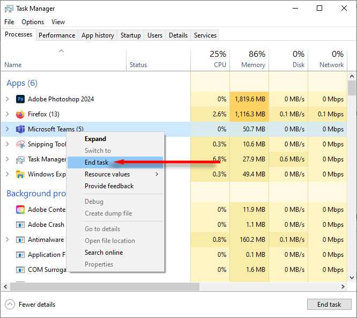
Task: Sort by the Memory column header
Action: 249,60
